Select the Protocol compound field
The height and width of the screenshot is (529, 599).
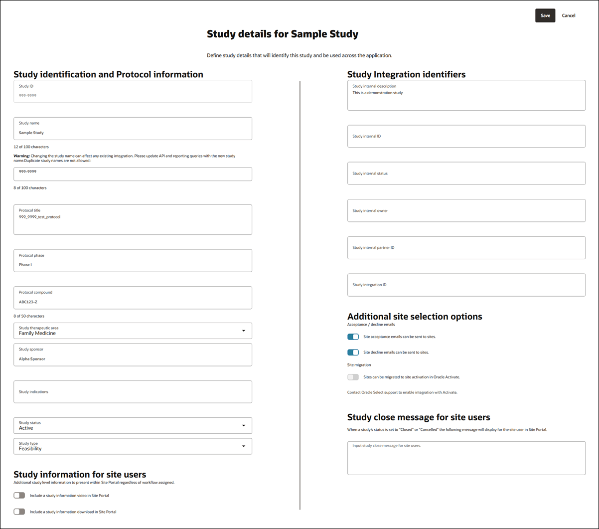tap(132, 298)
